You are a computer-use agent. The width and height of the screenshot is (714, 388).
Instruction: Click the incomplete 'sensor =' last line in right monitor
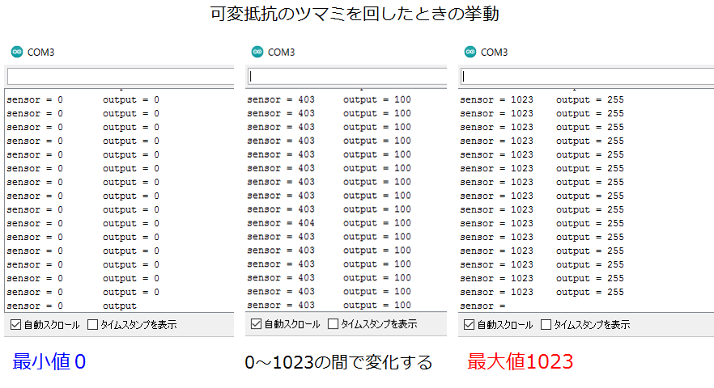(x=482, y=306)
